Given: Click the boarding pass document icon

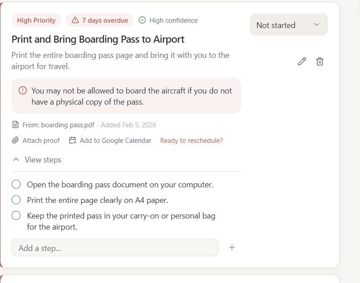Looking at the screenshot, I should [16, 125].
